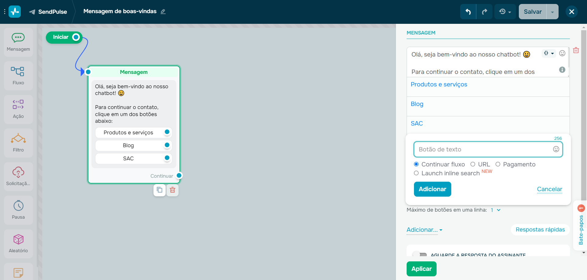Click the Respostas rápidas button
The width and height of the screenshot is (587, 280).
540,230
